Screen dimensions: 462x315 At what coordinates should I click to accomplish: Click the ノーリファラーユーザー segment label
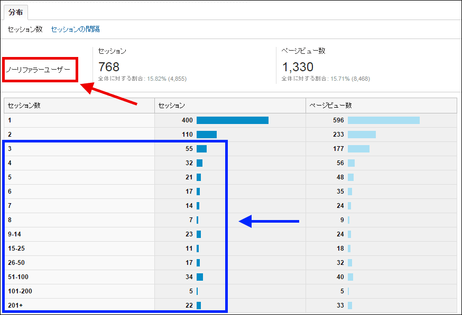[39, 69]
